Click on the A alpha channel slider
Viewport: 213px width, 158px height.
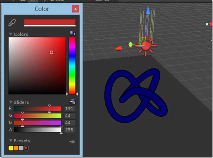[x=38, y=130]
